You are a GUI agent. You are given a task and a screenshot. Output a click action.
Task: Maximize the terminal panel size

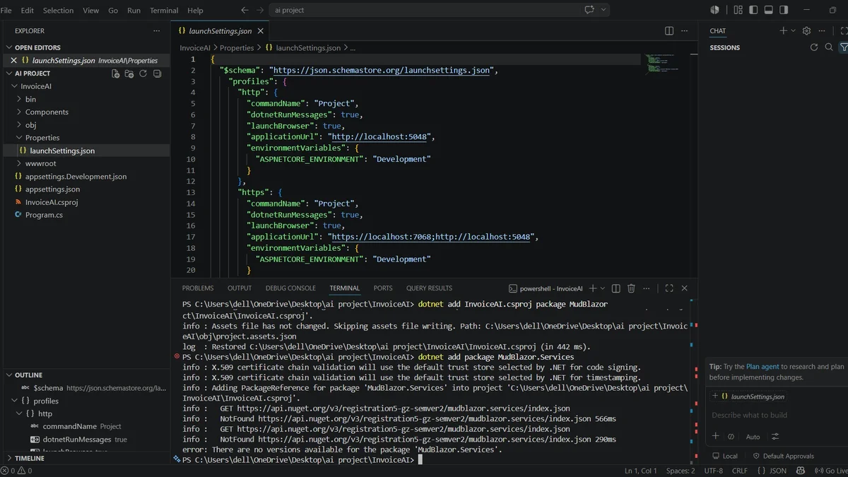(x=669, y=288)
